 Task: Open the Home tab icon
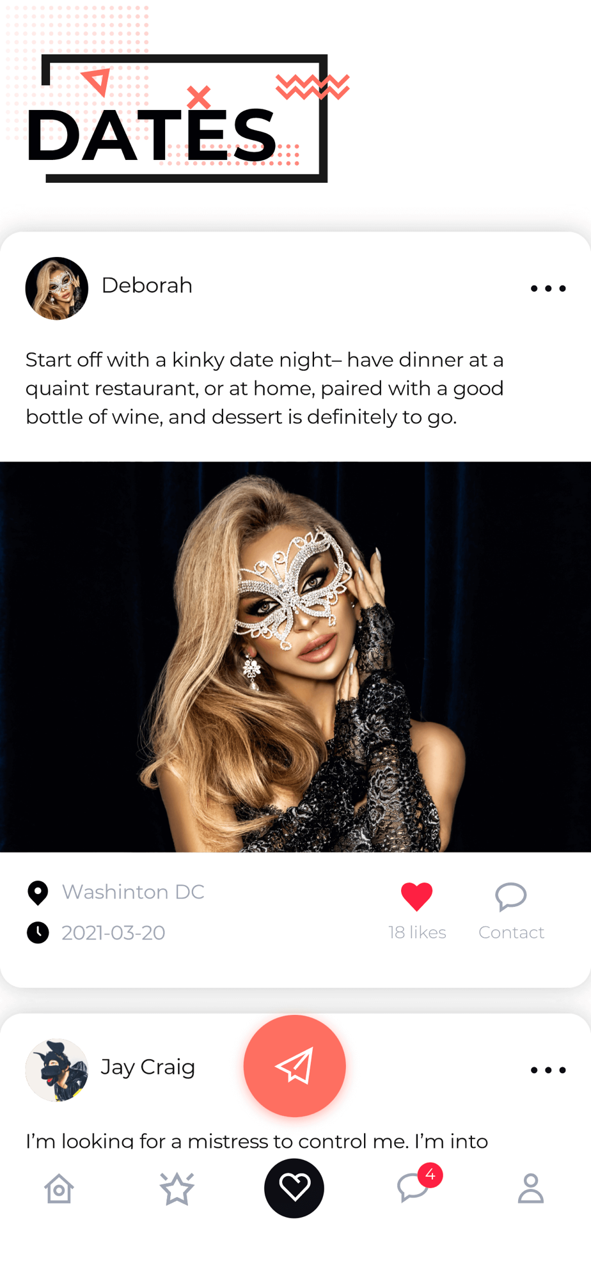tap(59, 1189)
